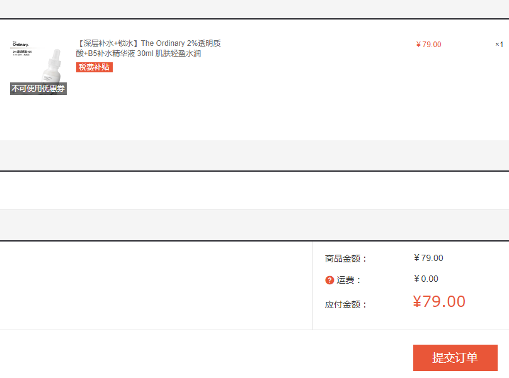Click the 不可使用优惠券 overlay label
Image resolution: width=509 pixels, height=378 pixels.
(38, 89)
